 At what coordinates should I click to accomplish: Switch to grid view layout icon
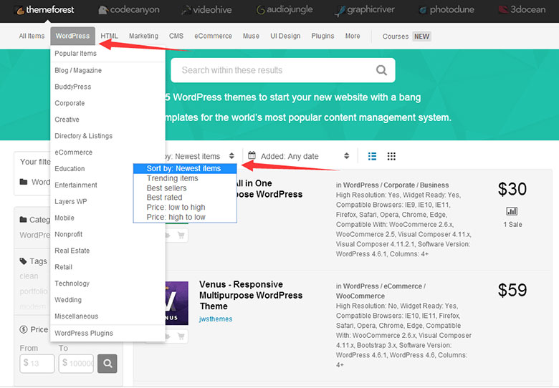tap(391, 156)
